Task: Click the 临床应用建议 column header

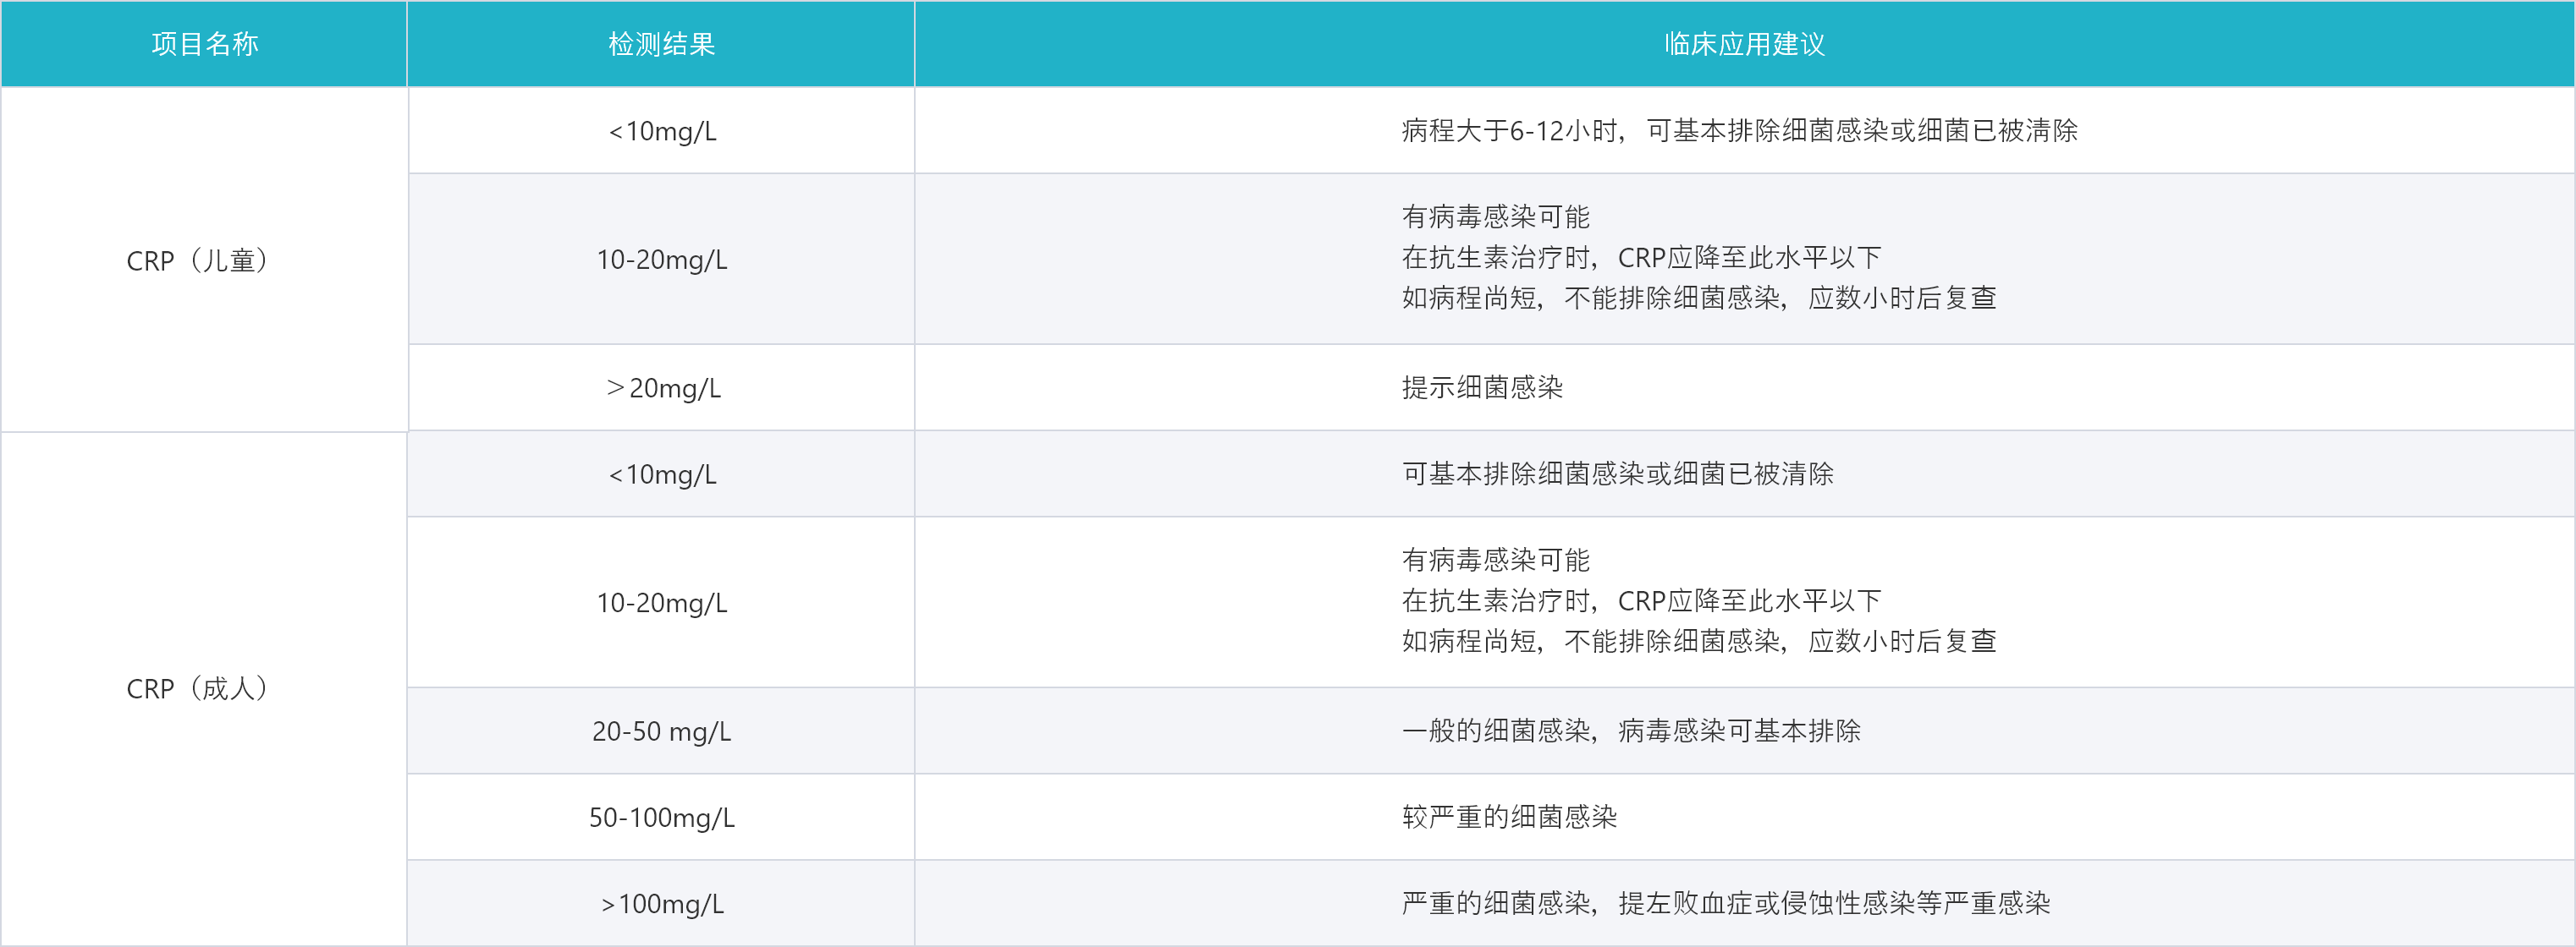Action: (x=1744, y=44)
